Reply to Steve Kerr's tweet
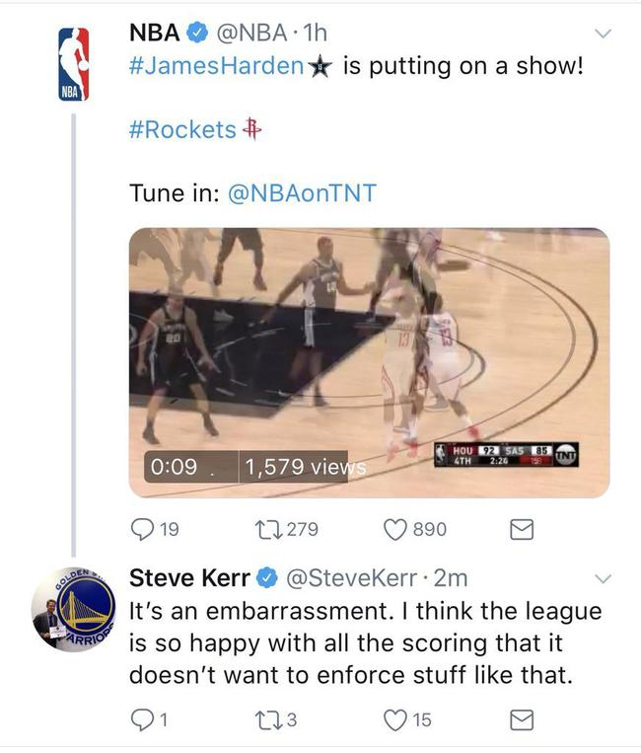Image resolution: width=641 pixels, height=753 pixels. (x=143, y=721)
